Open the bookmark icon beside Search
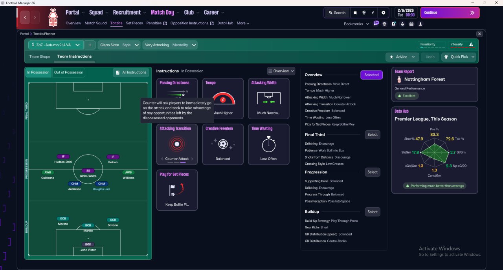The width and height of the screenshot is (503, 270). (x=355, y=13)
